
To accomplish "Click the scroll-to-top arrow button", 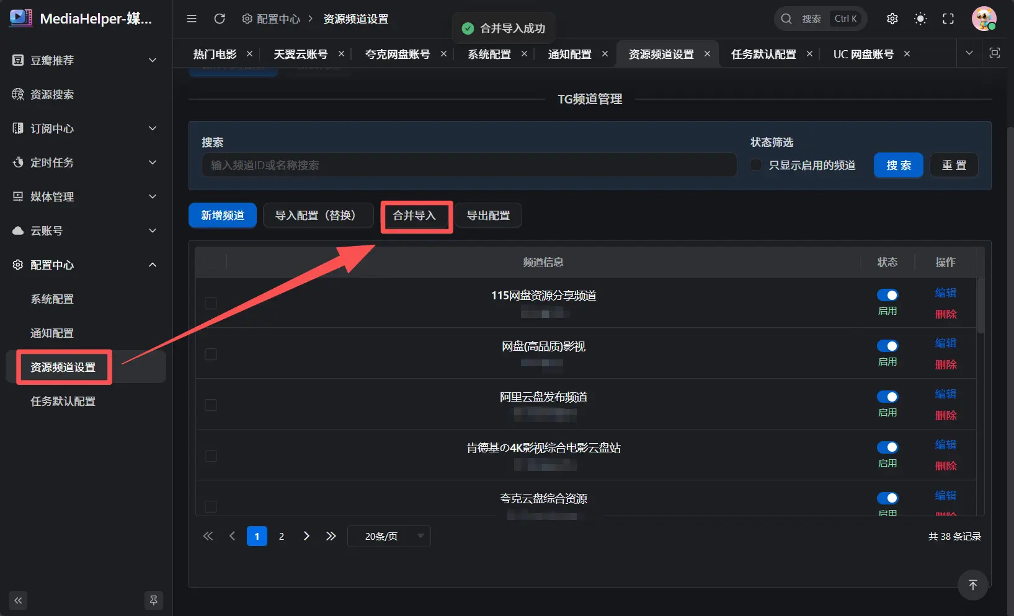I will coord(972,585).
